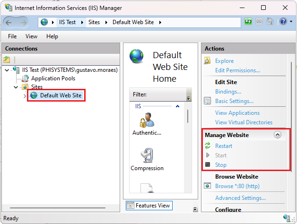Click the Application Pools icon
Image resolution: width=297 pixels, height=224 pixels.
point(25,78)
